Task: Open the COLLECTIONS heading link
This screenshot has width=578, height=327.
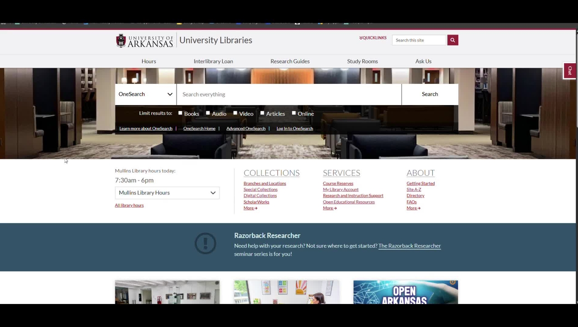Action: point(271,173)
